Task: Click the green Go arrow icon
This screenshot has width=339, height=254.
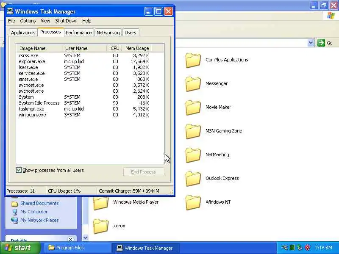Action: 321,43
